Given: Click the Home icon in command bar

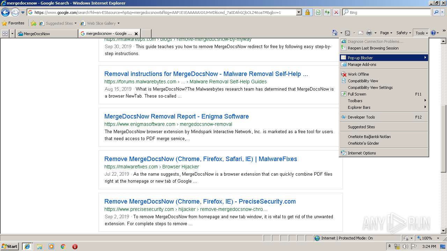Looking at the screenshot, I should [335, 33].
